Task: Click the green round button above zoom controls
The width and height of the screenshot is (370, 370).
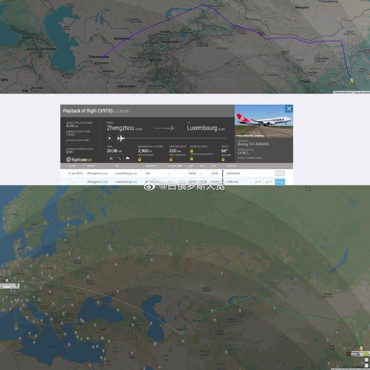Action: pos(366,354)
